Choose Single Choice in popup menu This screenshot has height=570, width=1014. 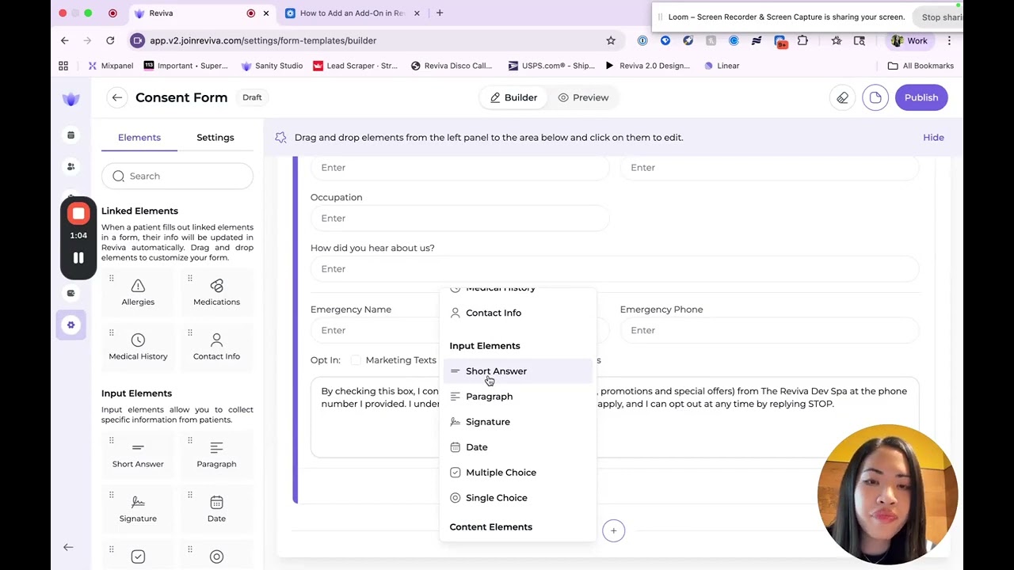pyautogui.click(x=518, y=498)
